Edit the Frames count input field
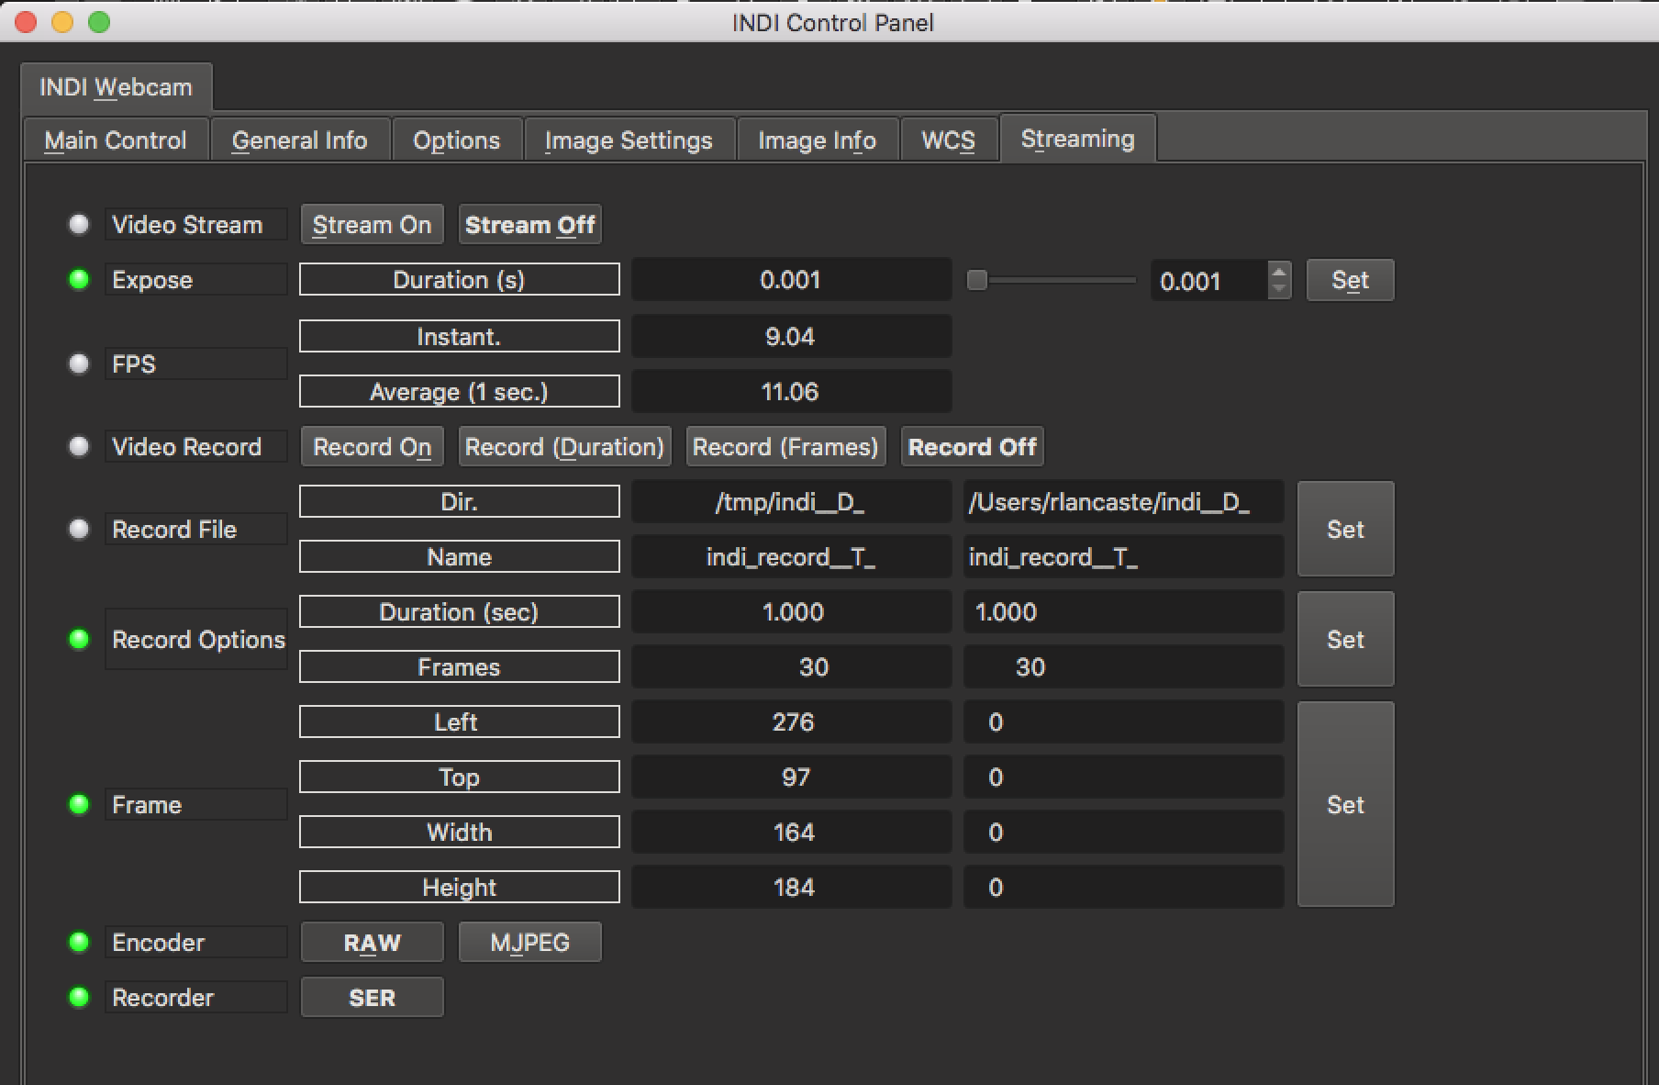This screenshot has height=1085, width=1659. click(1123, 667)
